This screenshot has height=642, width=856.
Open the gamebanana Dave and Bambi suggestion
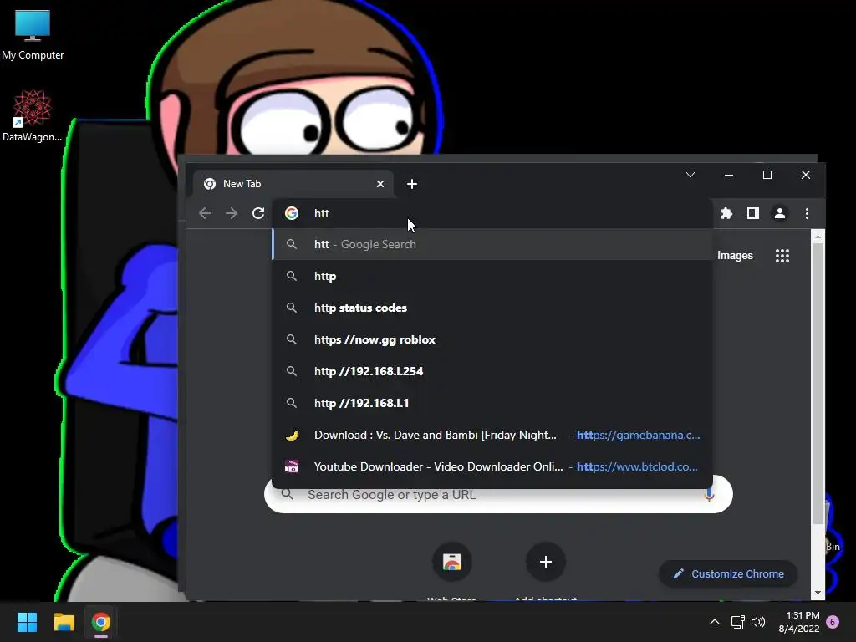(492, 435)
